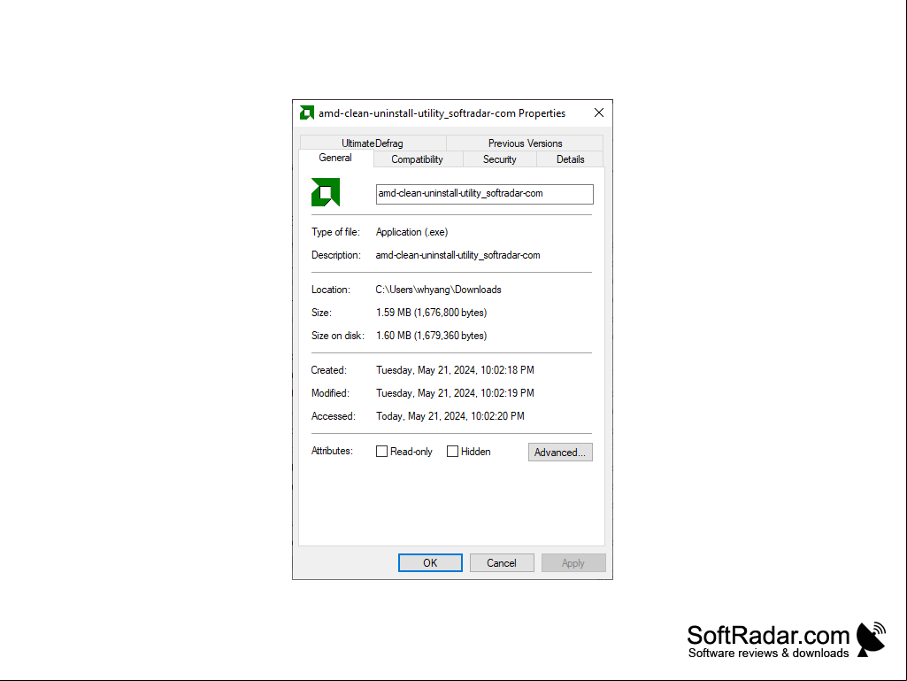Switch to the Compatibility tab
Viewport: 907px width, 681px height.
coord(417,159)
